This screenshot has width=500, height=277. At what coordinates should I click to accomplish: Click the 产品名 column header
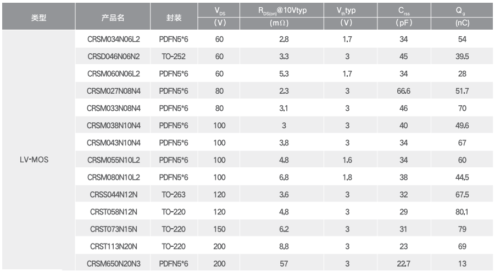(x=113, y=18)
